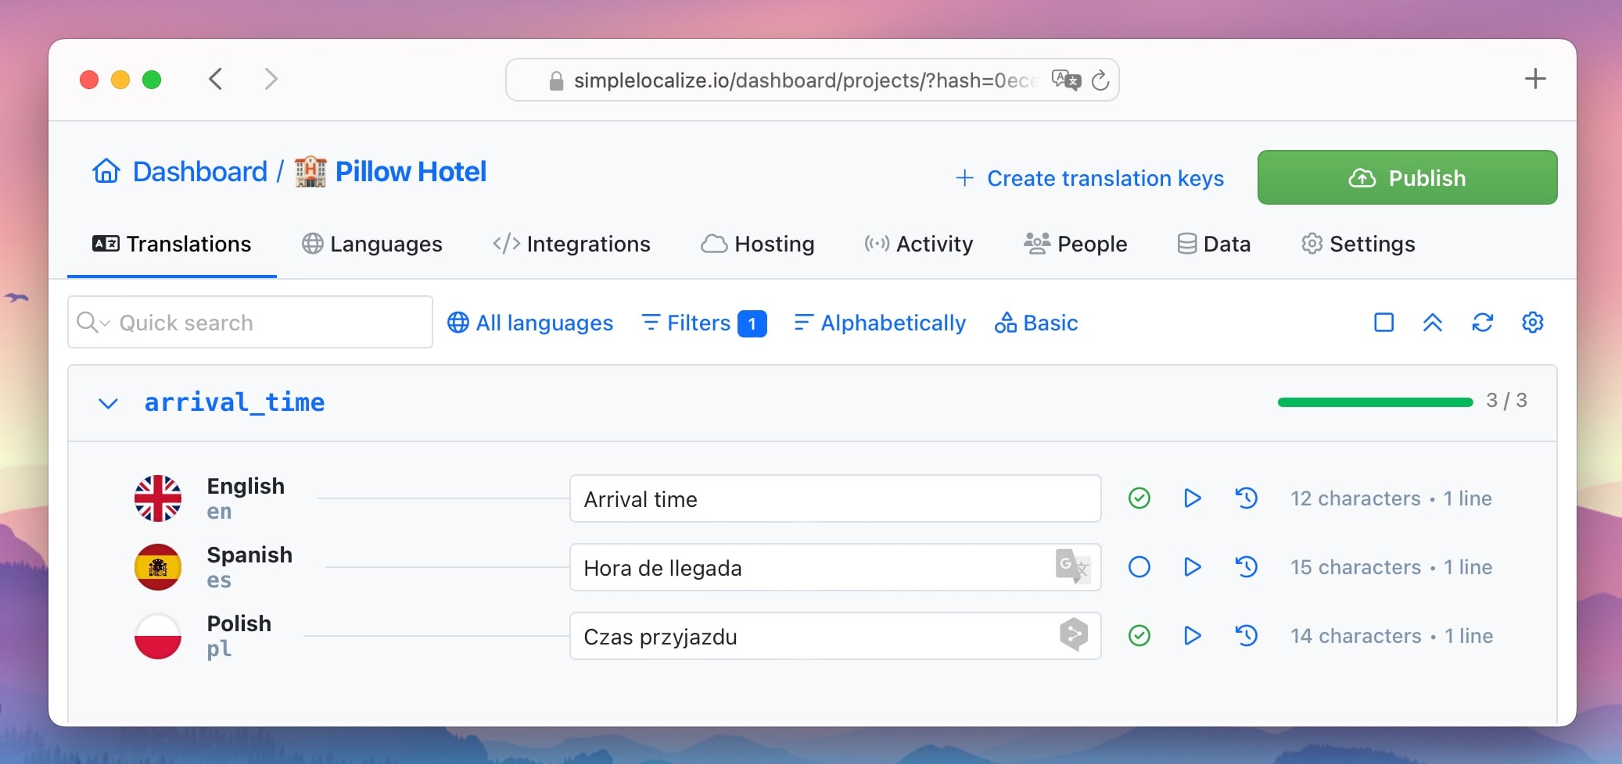Mark the Spanish translation as reviewed
This screenshot has width=1622, height=764.
(1139, 566)
